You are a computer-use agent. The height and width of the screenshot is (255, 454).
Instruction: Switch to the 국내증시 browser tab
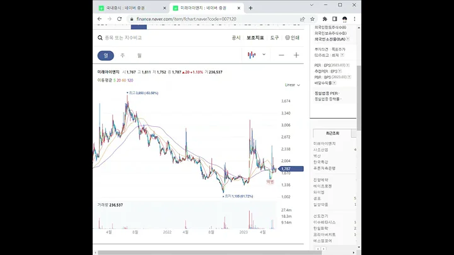[131, 8]
